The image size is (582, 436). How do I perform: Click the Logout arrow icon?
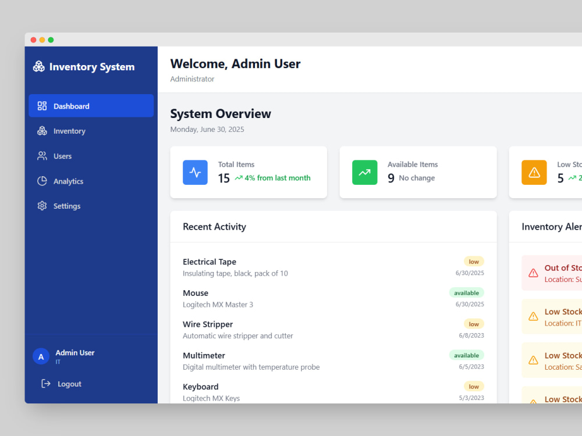(45, 384)
